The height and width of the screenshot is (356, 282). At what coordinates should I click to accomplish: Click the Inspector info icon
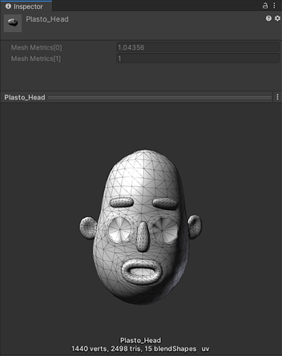coord(8,6)
